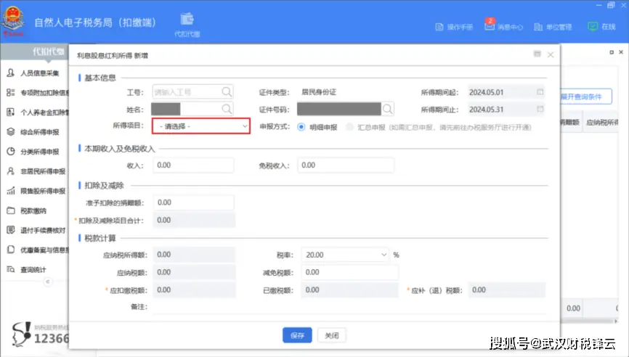Open 操作手册 manual icon
Screen dimensions: 629x357
pyautogui.click(x=439, y=27)
